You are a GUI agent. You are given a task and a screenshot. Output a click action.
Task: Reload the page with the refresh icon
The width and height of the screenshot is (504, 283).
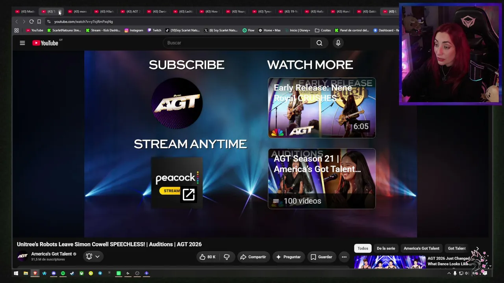coord(31,22)
